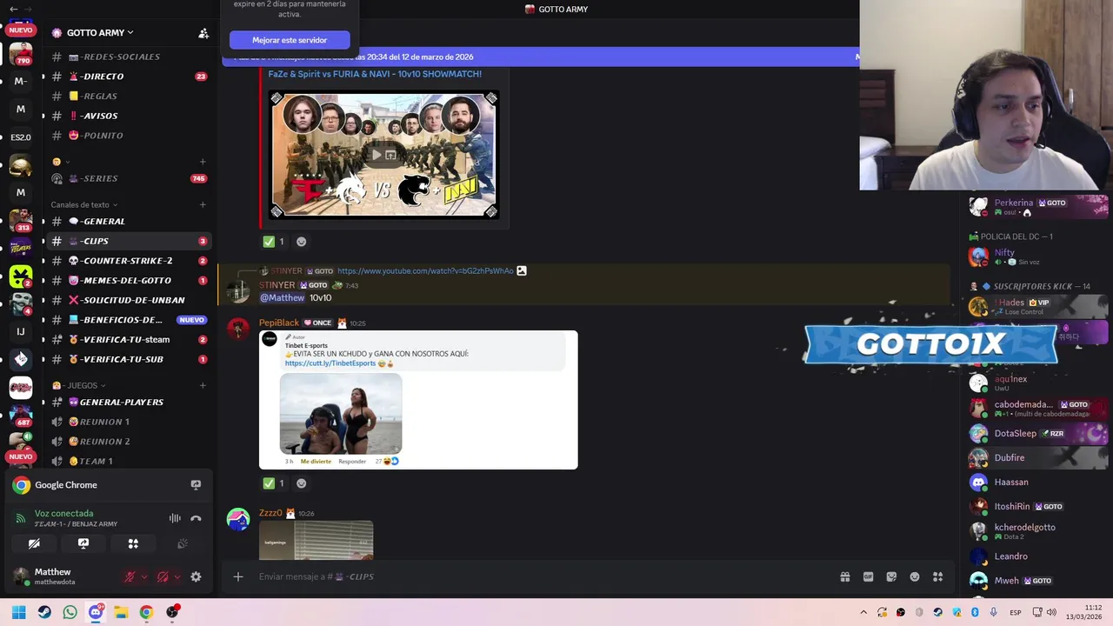The height and width of the screenshot is (626, 1113).
Task: Open STINYER's youtube.com reply link
Action: tap(425, 271)
